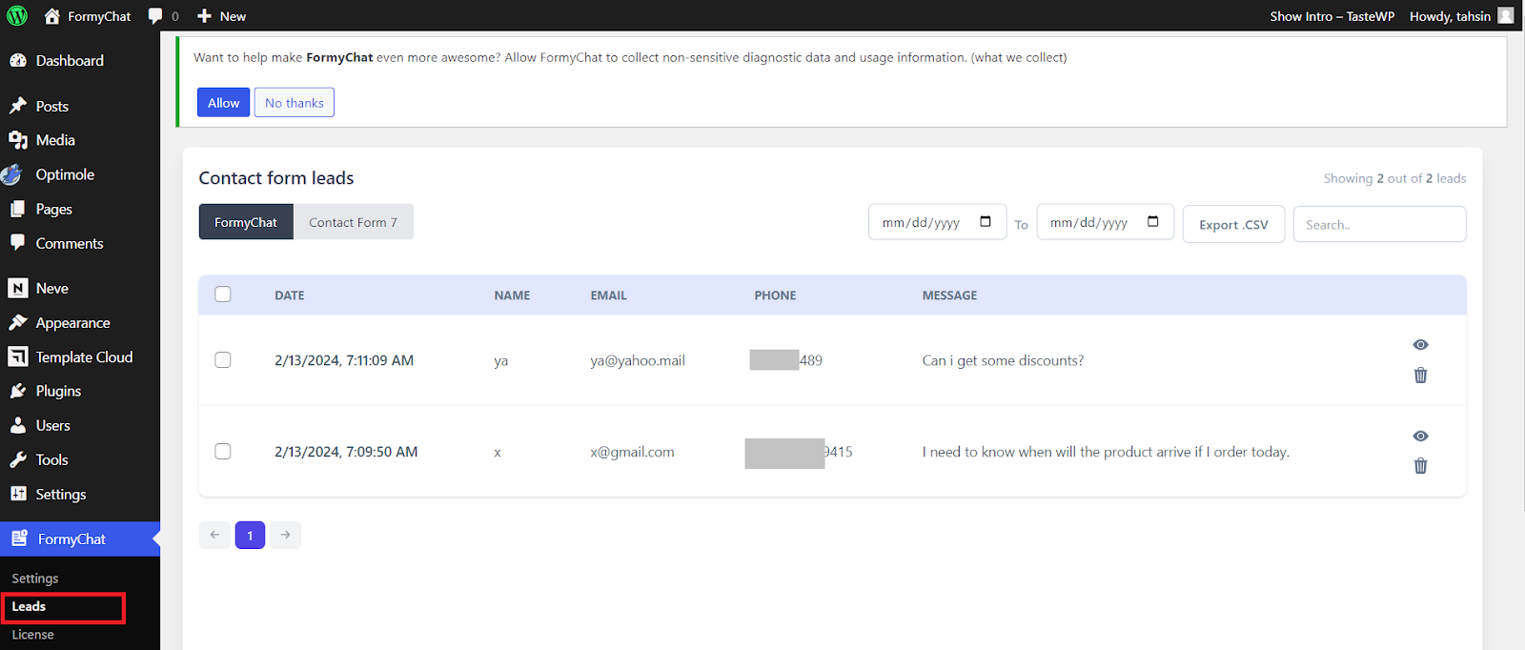Click the Settings sliders icon
Screen dimensions: 1525x650
tap(17, 494)
